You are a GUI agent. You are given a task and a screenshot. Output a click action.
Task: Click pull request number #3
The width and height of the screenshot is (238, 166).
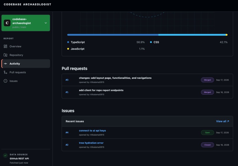pos(67,80)
